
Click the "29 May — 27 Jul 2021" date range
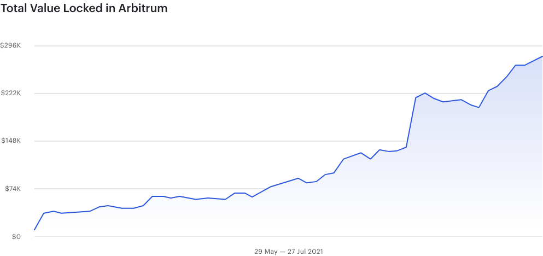pos(289,252)
